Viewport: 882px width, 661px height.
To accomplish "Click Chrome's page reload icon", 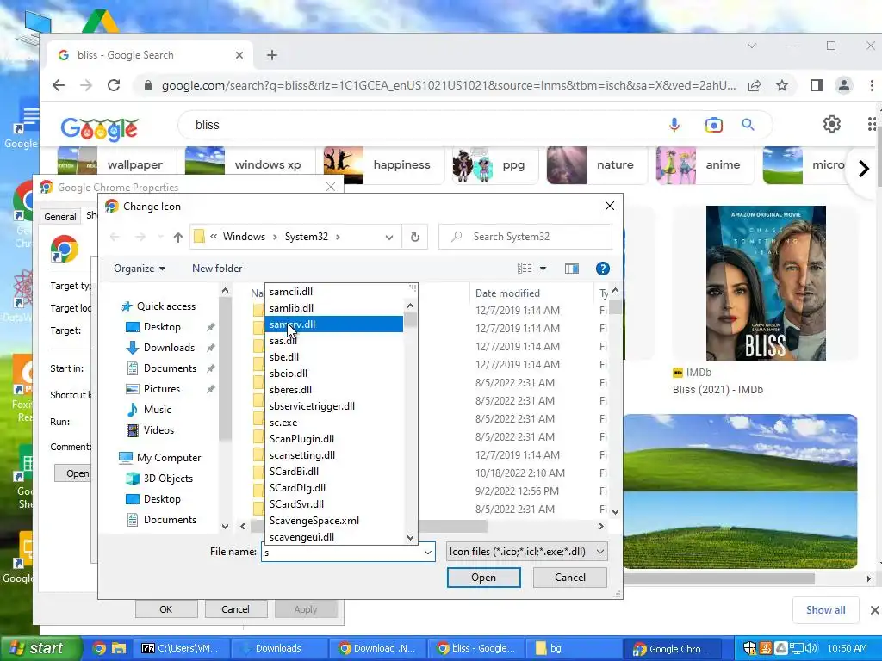I will pos(114,85).
